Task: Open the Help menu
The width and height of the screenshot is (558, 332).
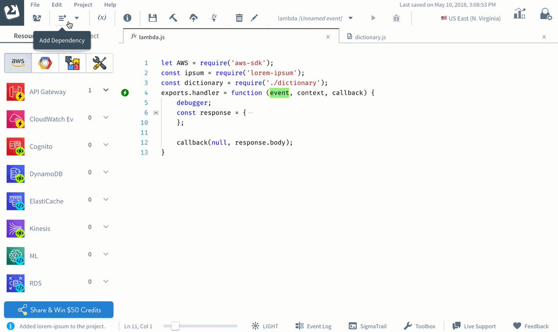Action: (x=110, y=5)
